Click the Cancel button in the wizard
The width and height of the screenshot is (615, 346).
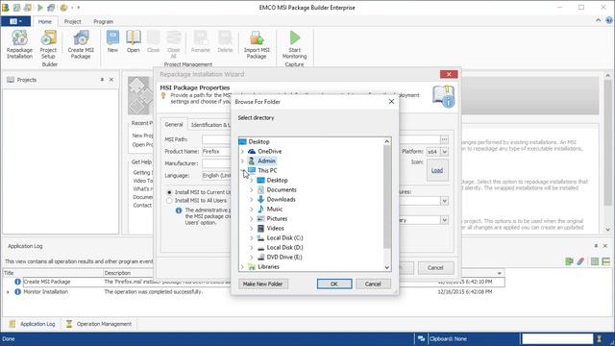point(435,268)
